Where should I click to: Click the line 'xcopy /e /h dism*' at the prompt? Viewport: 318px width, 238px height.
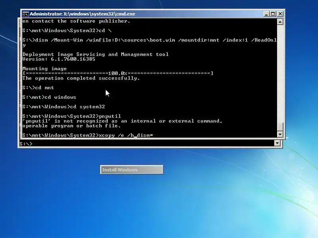click(87, 135)
